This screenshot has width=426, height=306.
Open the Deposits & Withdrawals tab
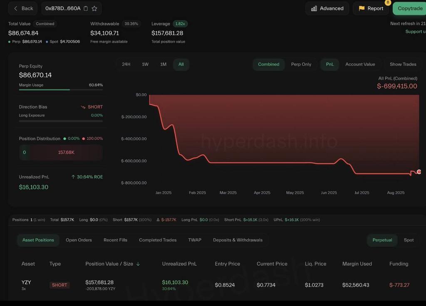point(238,240)
